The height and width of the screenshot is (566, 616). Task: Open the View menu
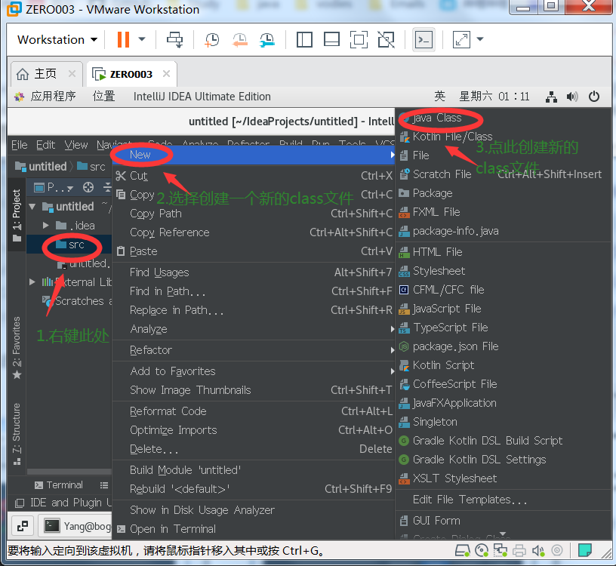point(75,145)
